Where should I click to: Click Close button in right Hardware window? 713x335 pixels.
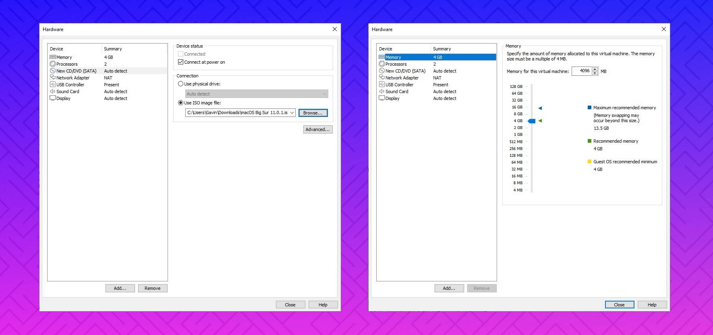[620, 305]
